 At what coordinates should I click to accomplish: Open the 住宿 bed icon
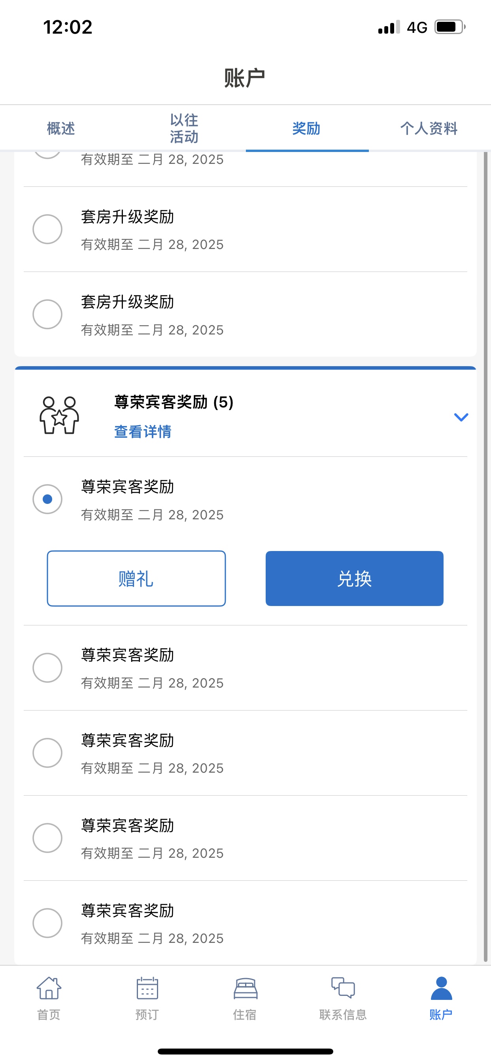point(245,988)
